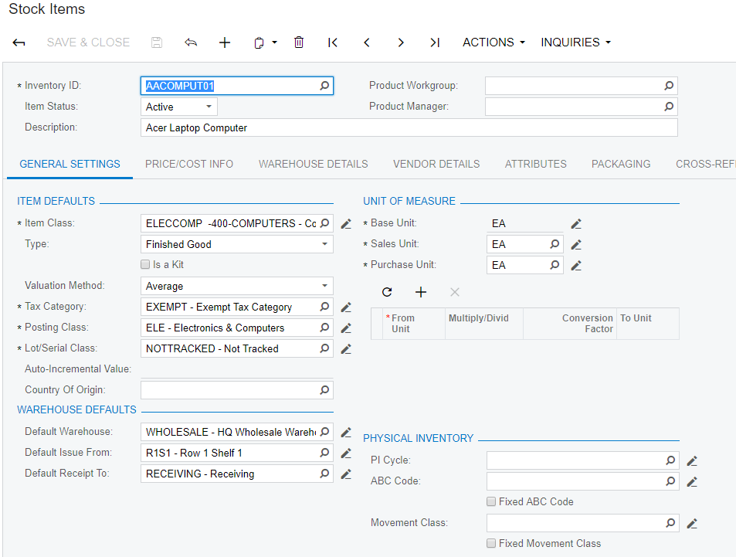
Task: Open Inventory ID lookup search
Action: point(324,86)
